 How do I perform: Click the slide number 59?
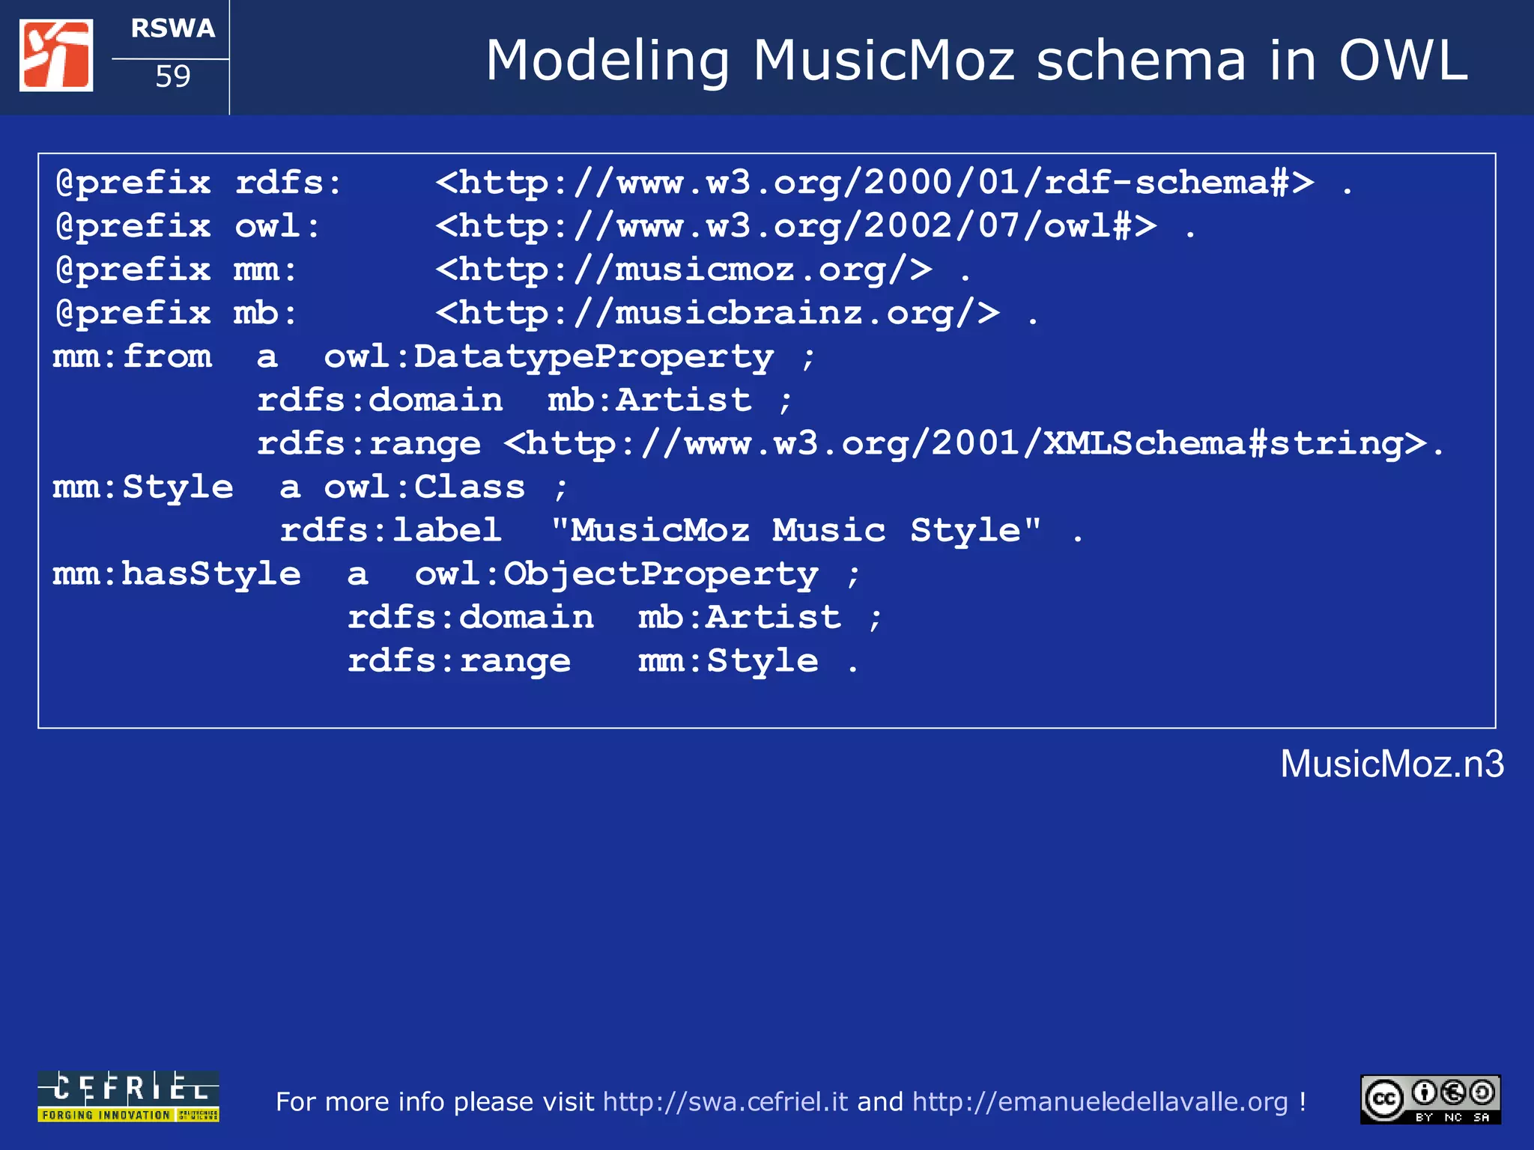(173, 76)
